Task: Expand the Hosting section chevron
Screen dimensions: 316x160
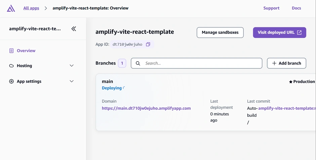Action: tap(72, 66)
